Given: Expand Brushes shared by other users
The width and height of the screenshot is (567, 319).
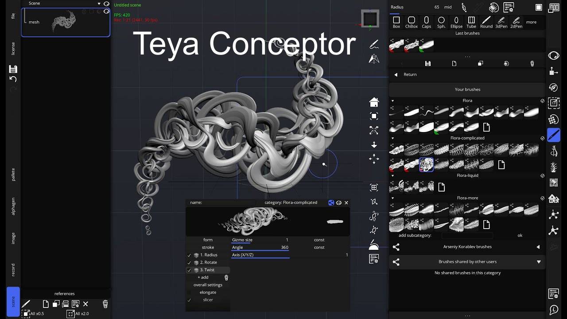Looking at the screenshot, I should [539, 262].
